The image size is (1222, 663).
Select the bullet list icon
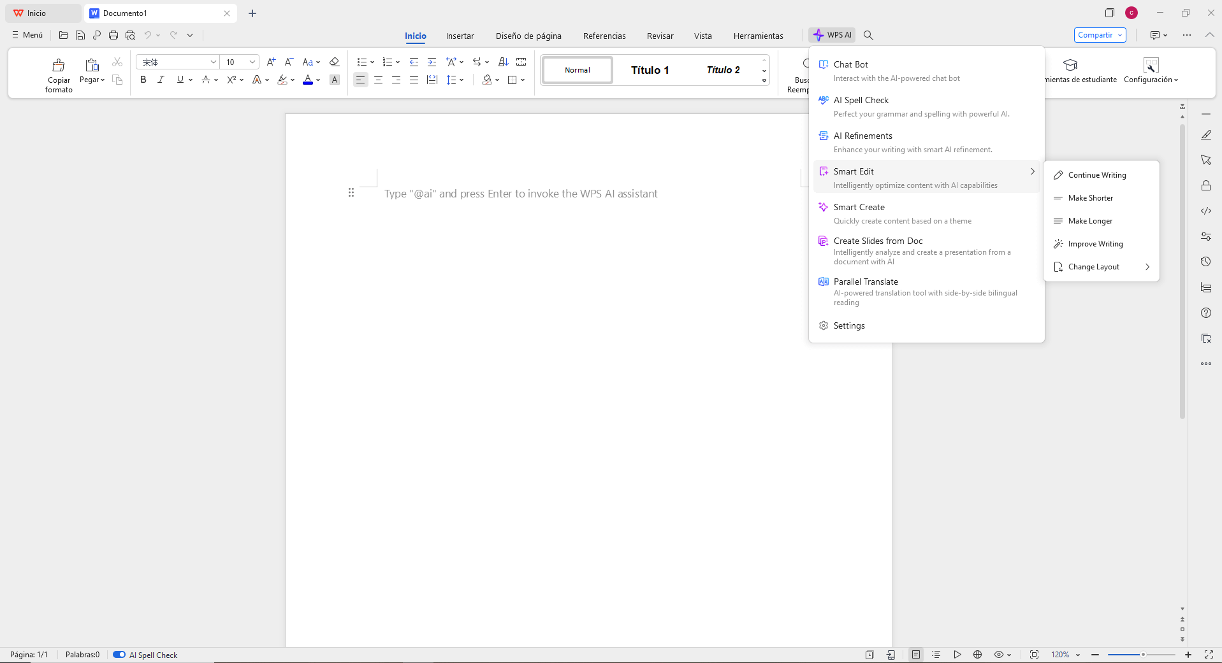[x=361, y=62]
